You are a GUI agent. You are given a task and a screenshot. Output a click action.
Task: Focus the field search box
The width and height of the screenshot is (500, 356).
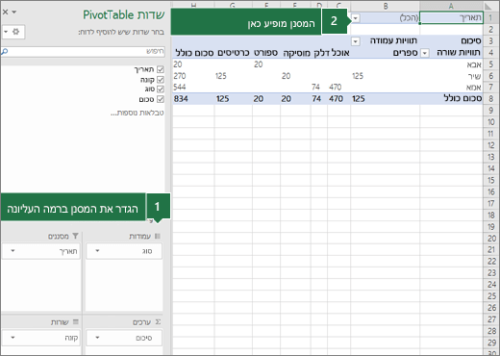coord(84,52)
